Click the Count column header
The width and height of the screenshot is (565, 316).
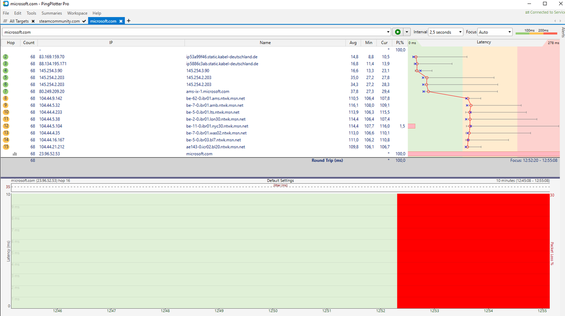click(28, 42)
